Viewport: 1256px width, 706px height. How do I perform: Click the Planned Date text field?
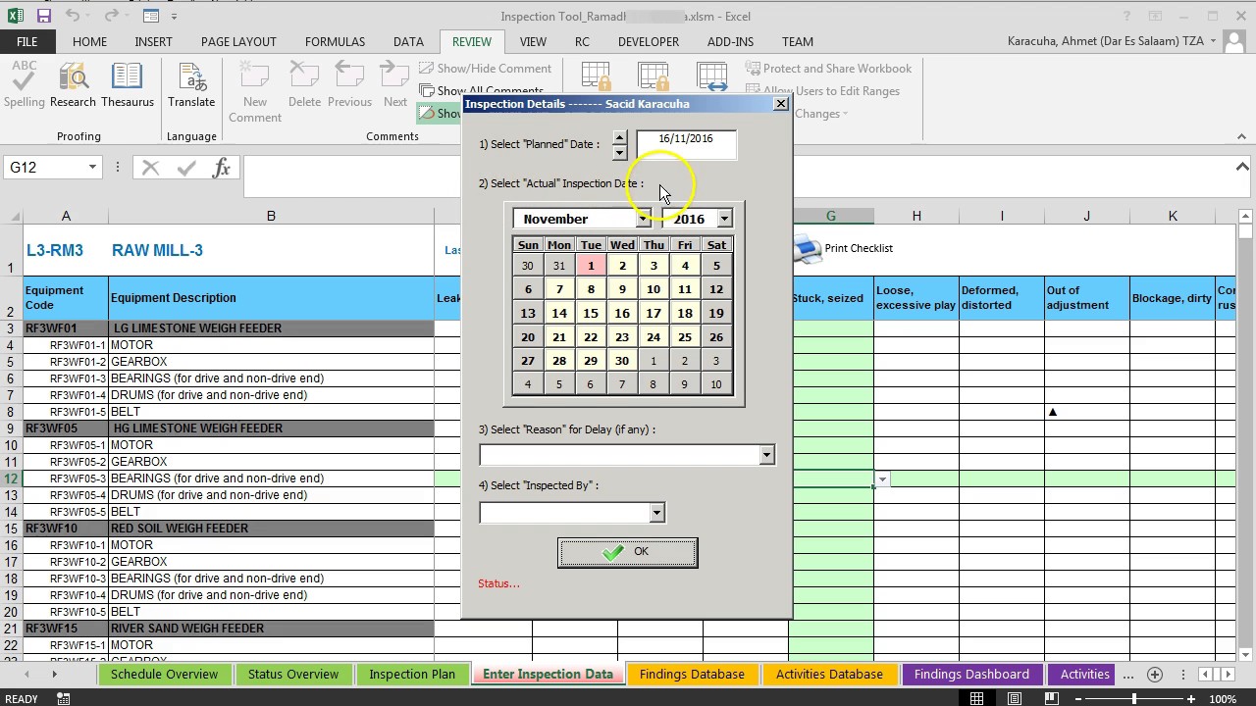686,145
